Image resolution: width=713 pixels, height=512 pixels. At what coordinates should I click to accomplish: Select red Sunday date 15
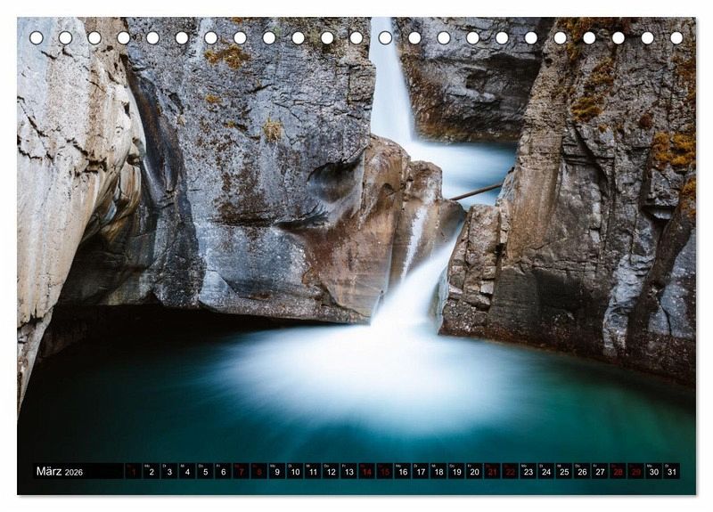click(x=385, y=471)
